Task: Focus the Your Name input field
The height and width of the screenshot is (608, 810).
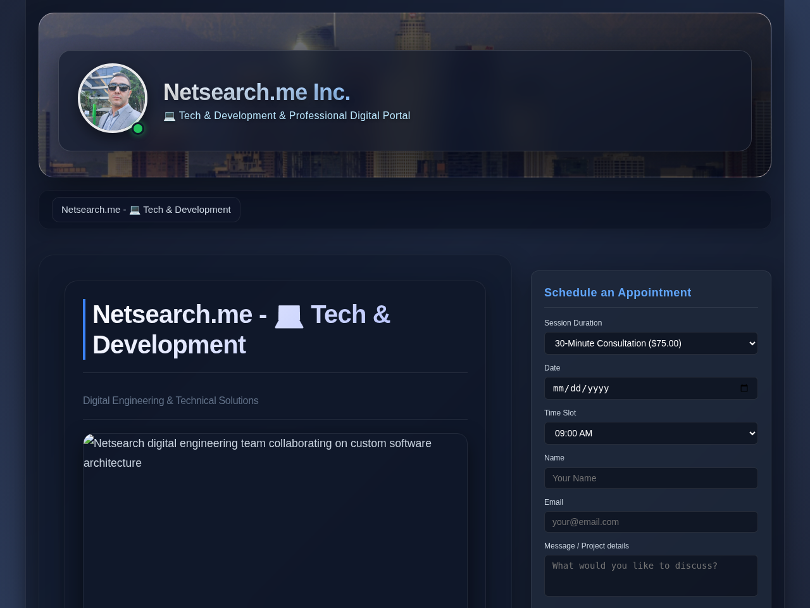Action: pos(651,478)
